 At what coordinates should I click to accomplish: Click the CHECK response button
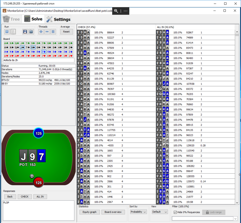24,197
